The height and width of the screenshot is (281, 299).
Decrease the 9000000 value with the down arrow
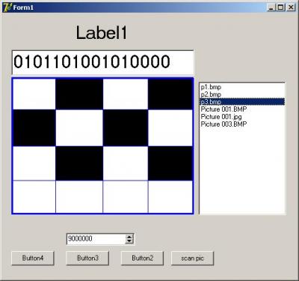coord(129,241)
